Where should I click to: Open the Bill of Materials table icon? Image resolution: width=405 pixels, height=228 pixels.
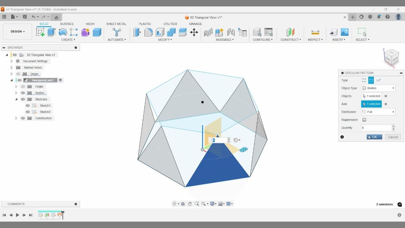[x=242, y=32]
